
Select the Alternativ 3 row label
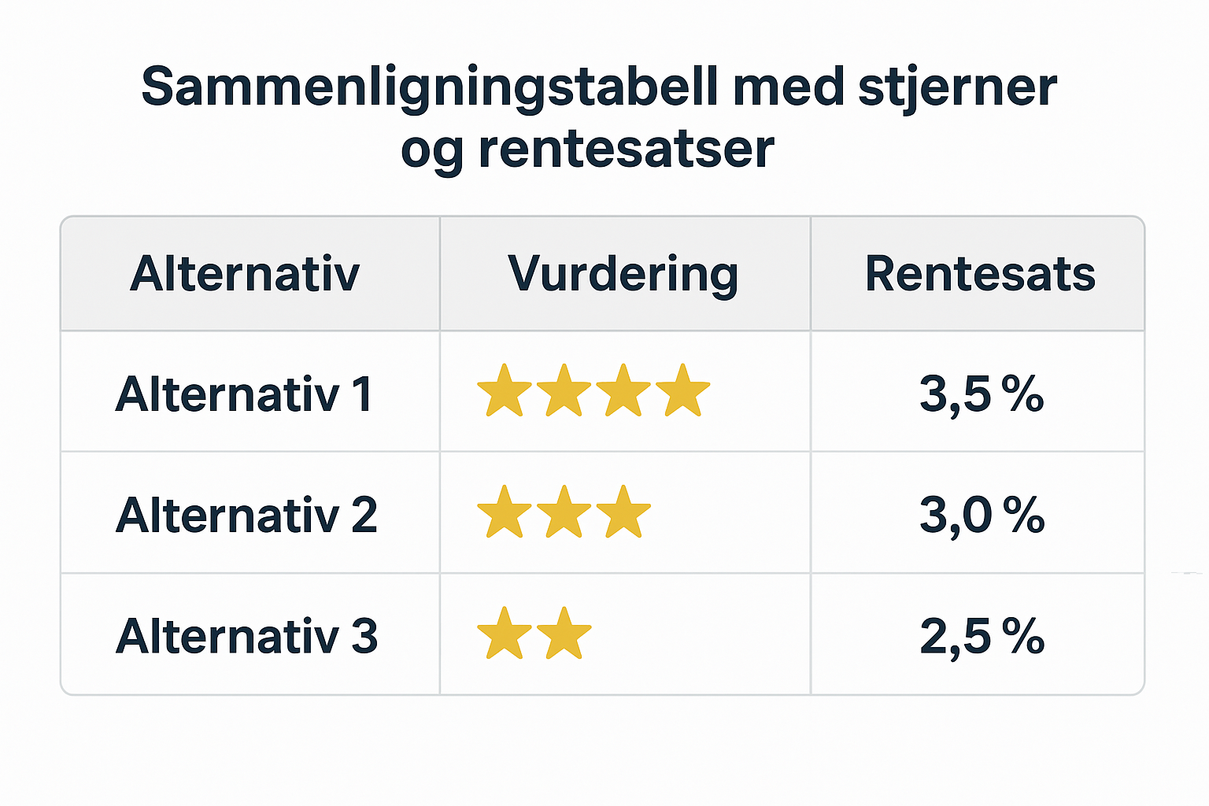coord(246,636)
